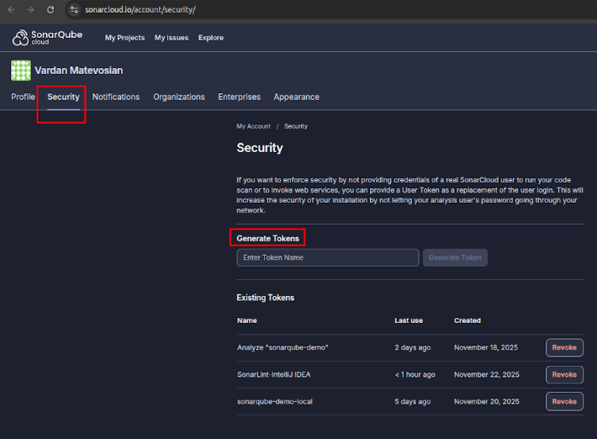Screen dimensions: 597x439
Task: Click Security breadcrumb link
Action: pos(296,126)
